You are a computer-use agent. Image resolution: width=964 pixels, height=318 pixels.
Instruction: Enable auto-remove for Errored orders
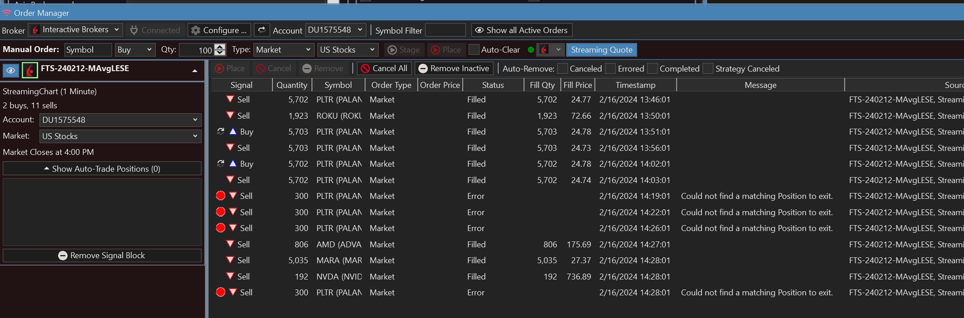click(611, 68)
